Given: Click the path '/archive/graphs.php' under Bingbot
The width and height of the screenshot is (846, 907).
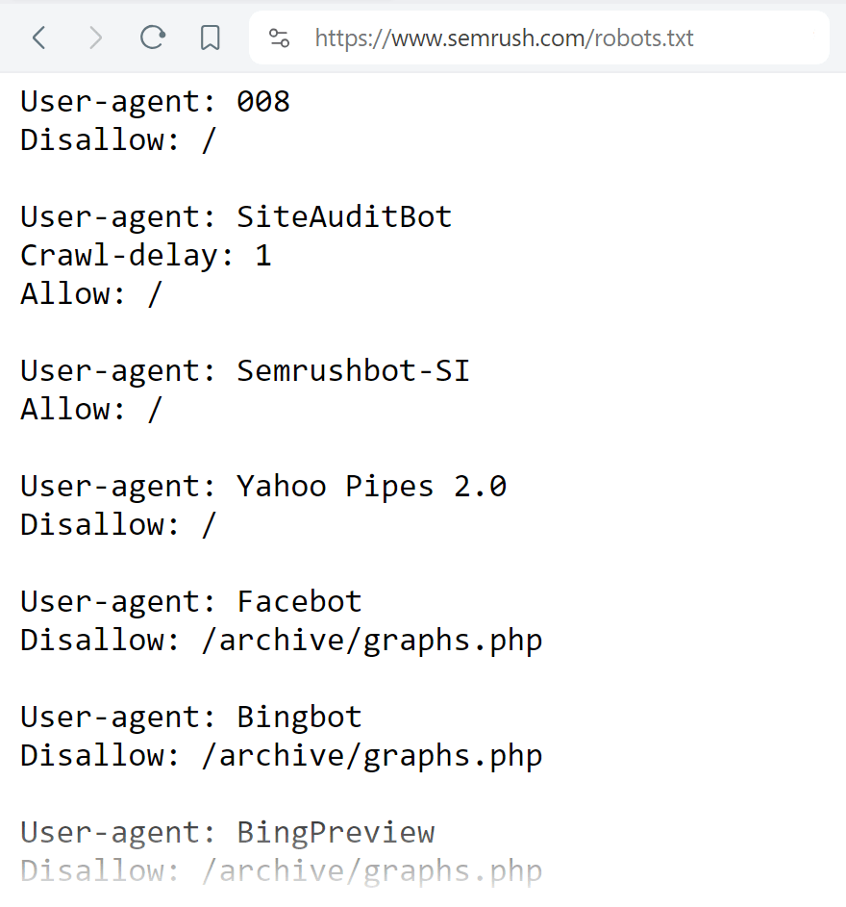Looking at the screenshot, I should point(371,755).
